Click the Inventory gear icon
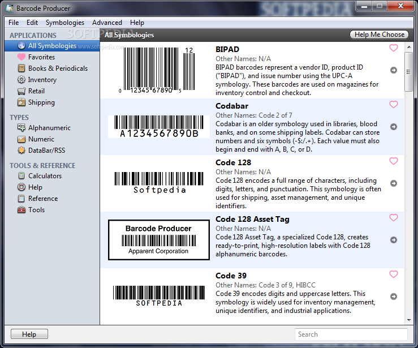418x348 pixels. pos(21,79)
